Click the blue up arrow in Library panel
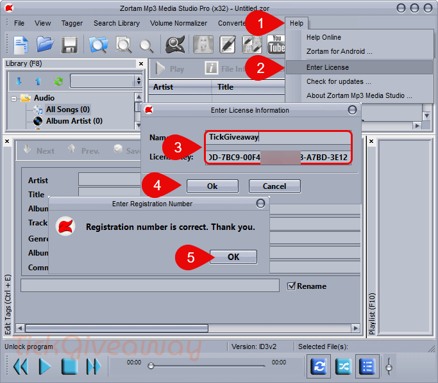This screenshot has height=383, width=438. (38, 81)
